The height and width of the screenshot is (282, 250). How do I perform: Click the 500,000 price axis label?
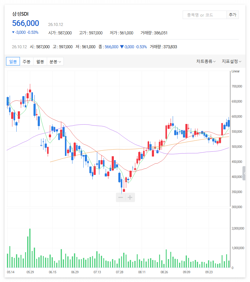click(x=237, y=147)
